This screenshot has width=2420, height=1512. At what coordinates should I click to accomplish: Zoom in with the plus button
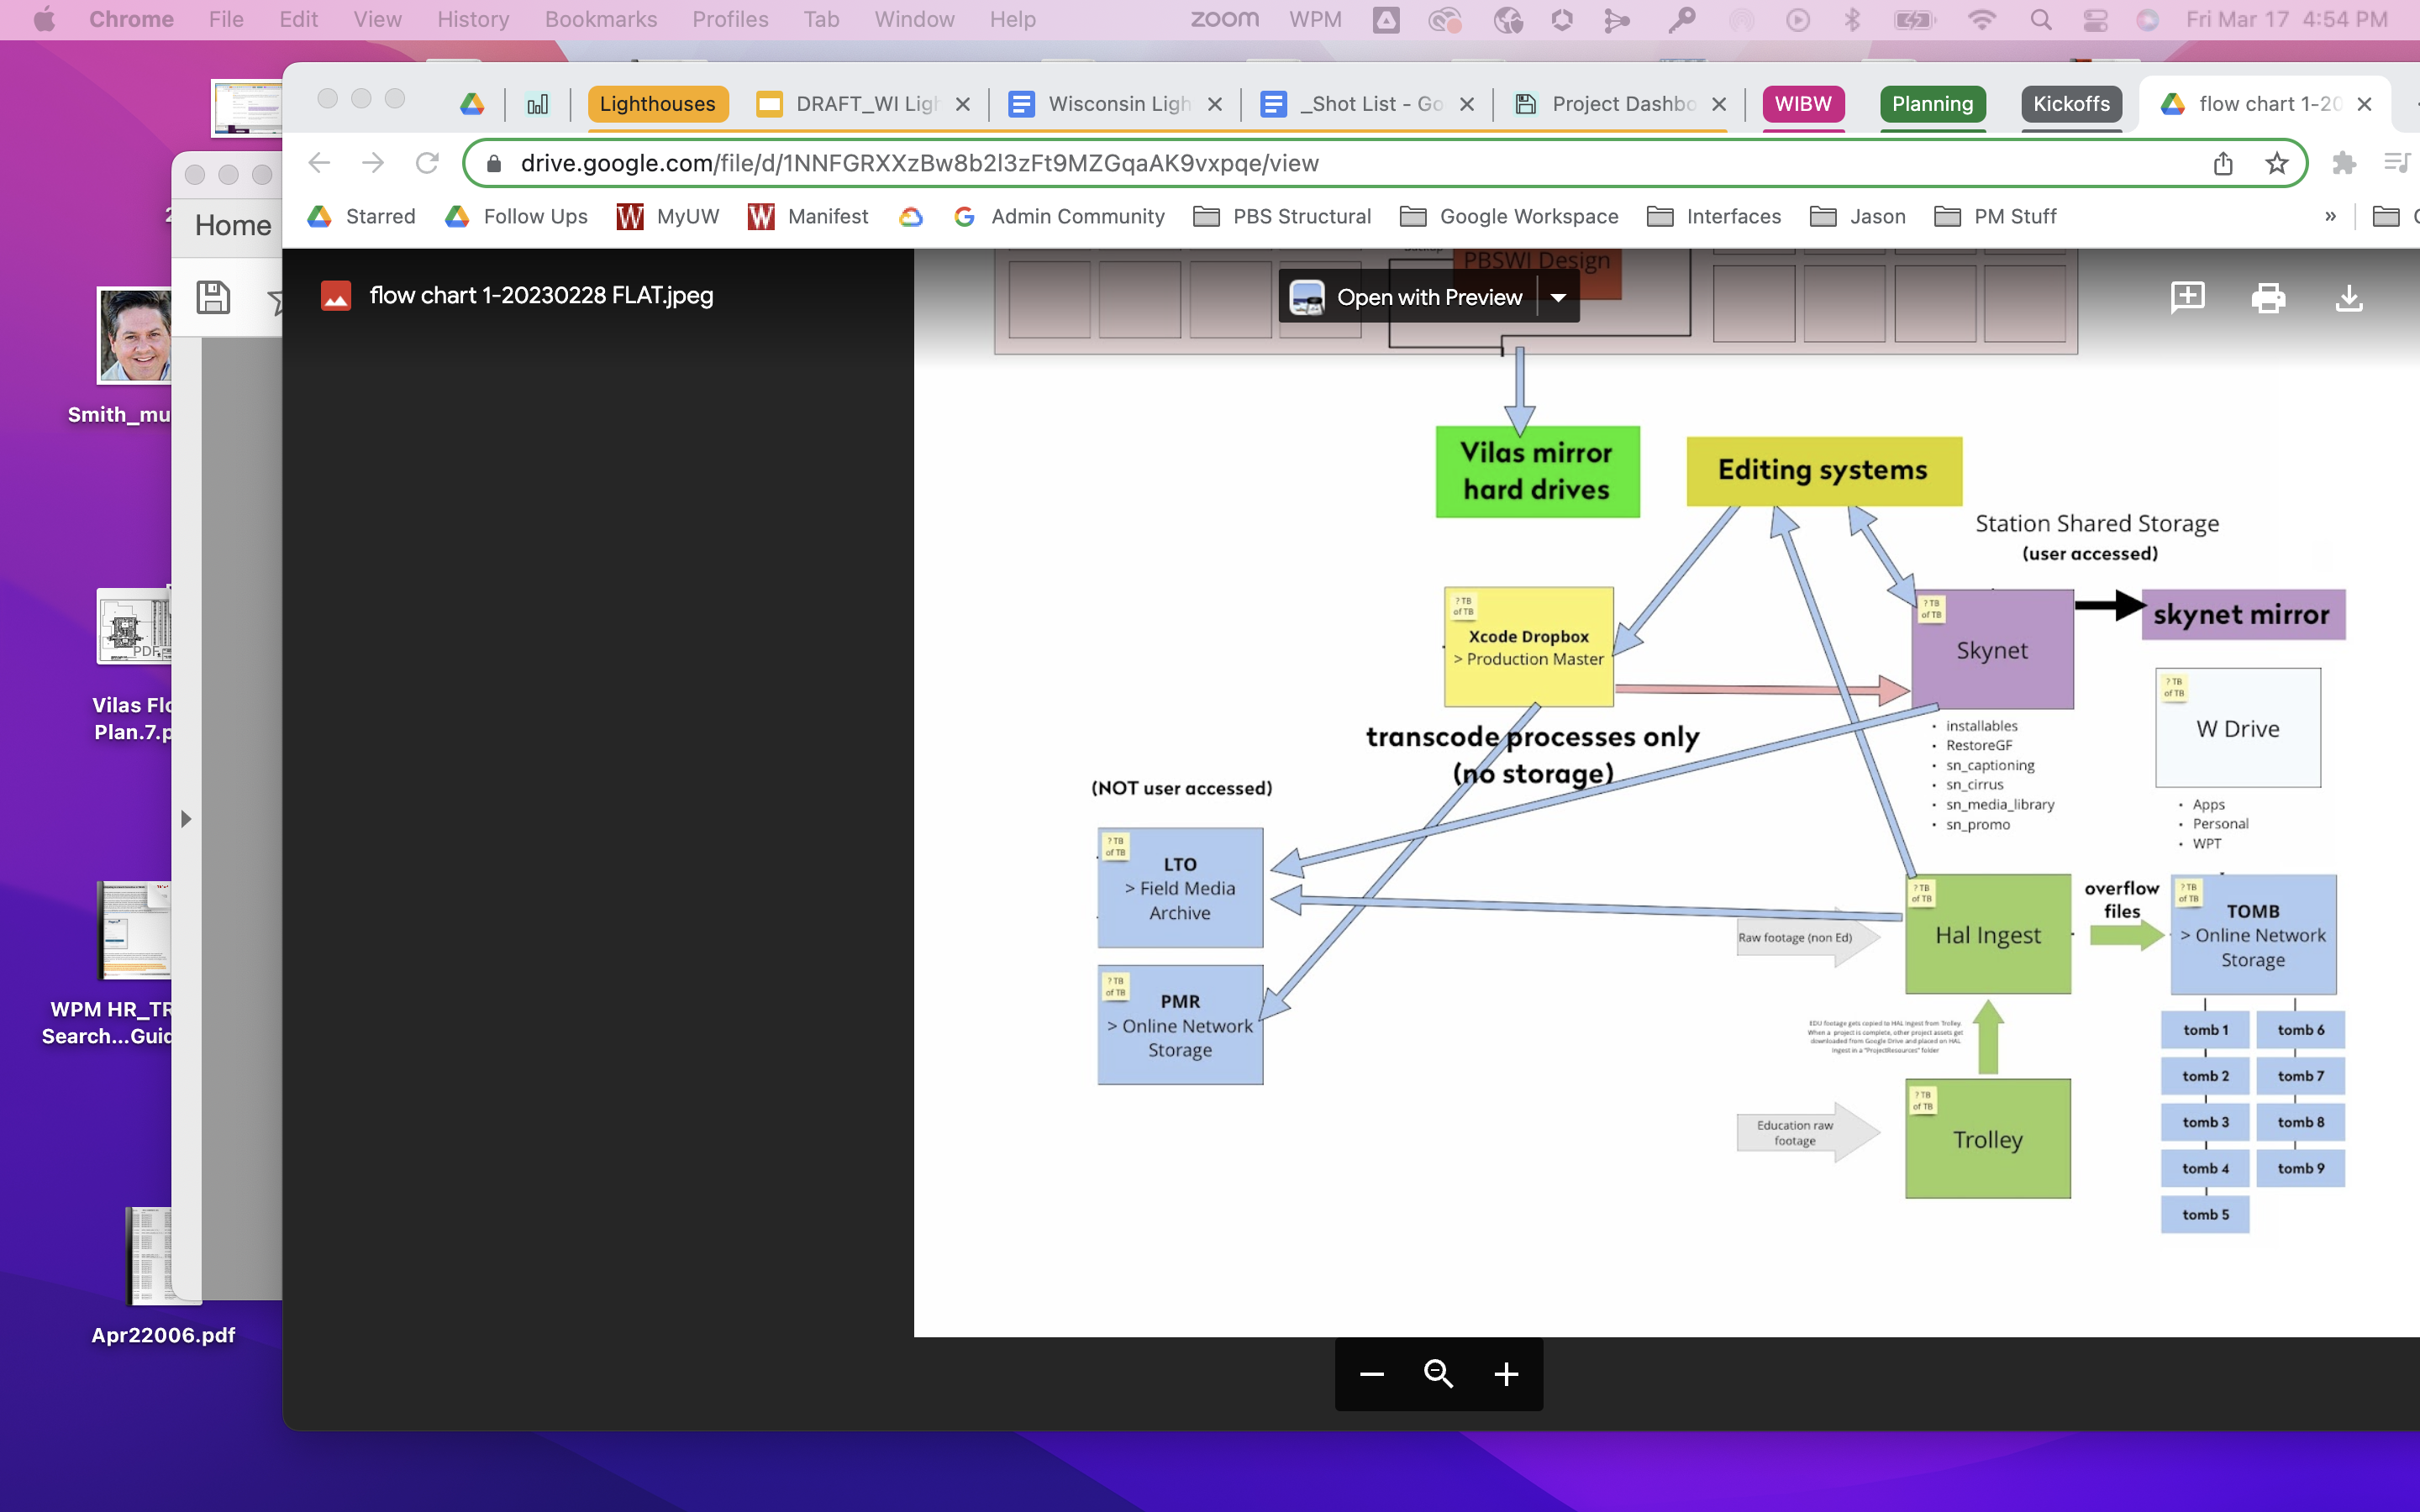point(1506,1374)
